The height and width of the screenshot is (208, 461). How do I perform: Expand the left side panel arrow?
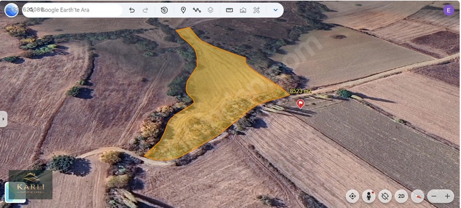3,119
